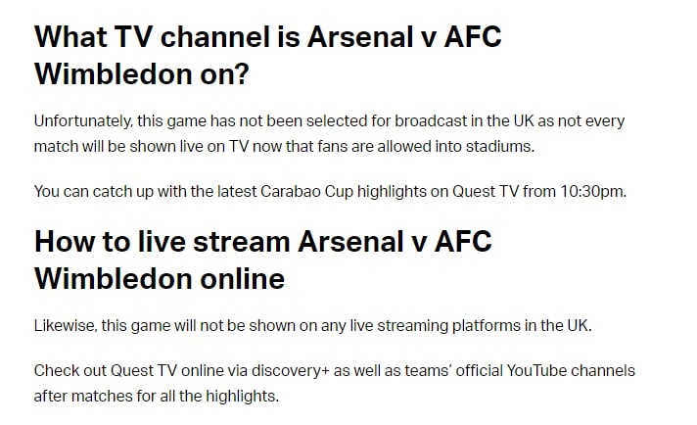Click 'Wimbledon online' in the second heading
The image size is (697, 425).
click(160, 279)
